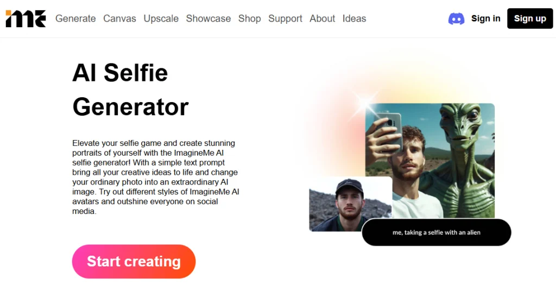Open the Support page

click(x=285, y=18)
